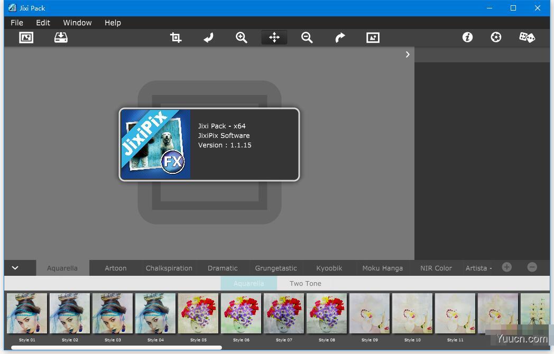Click the fit image to view icon
This screenshot has width=554, height=354.
[x=373, y=38]
